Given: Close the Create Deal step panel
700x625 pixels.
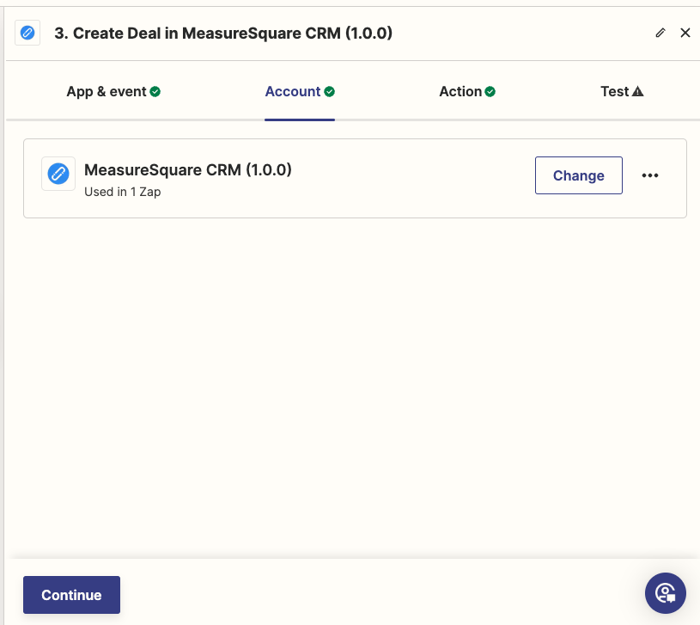Looking at the screenshot, I should click(685, 33).
